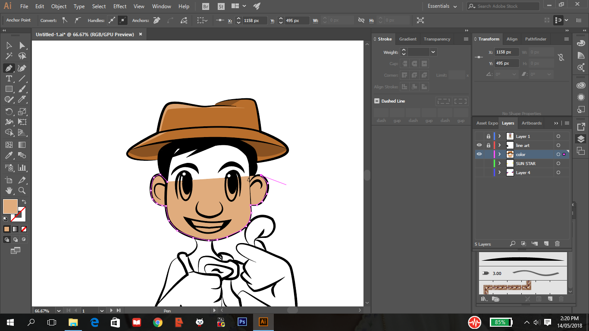The width and height of the screenshot is (589, 331).
Task: Expand the line art layer
Action: (x=499, y=145)
